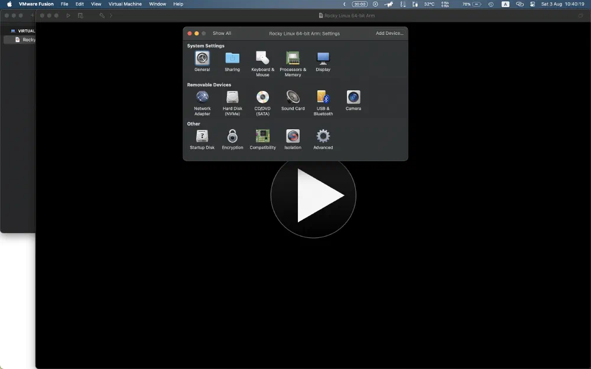Open CD/DVD (SATA) settings
The height and width of the screenshot is (369, 591).
click(262, 97)
